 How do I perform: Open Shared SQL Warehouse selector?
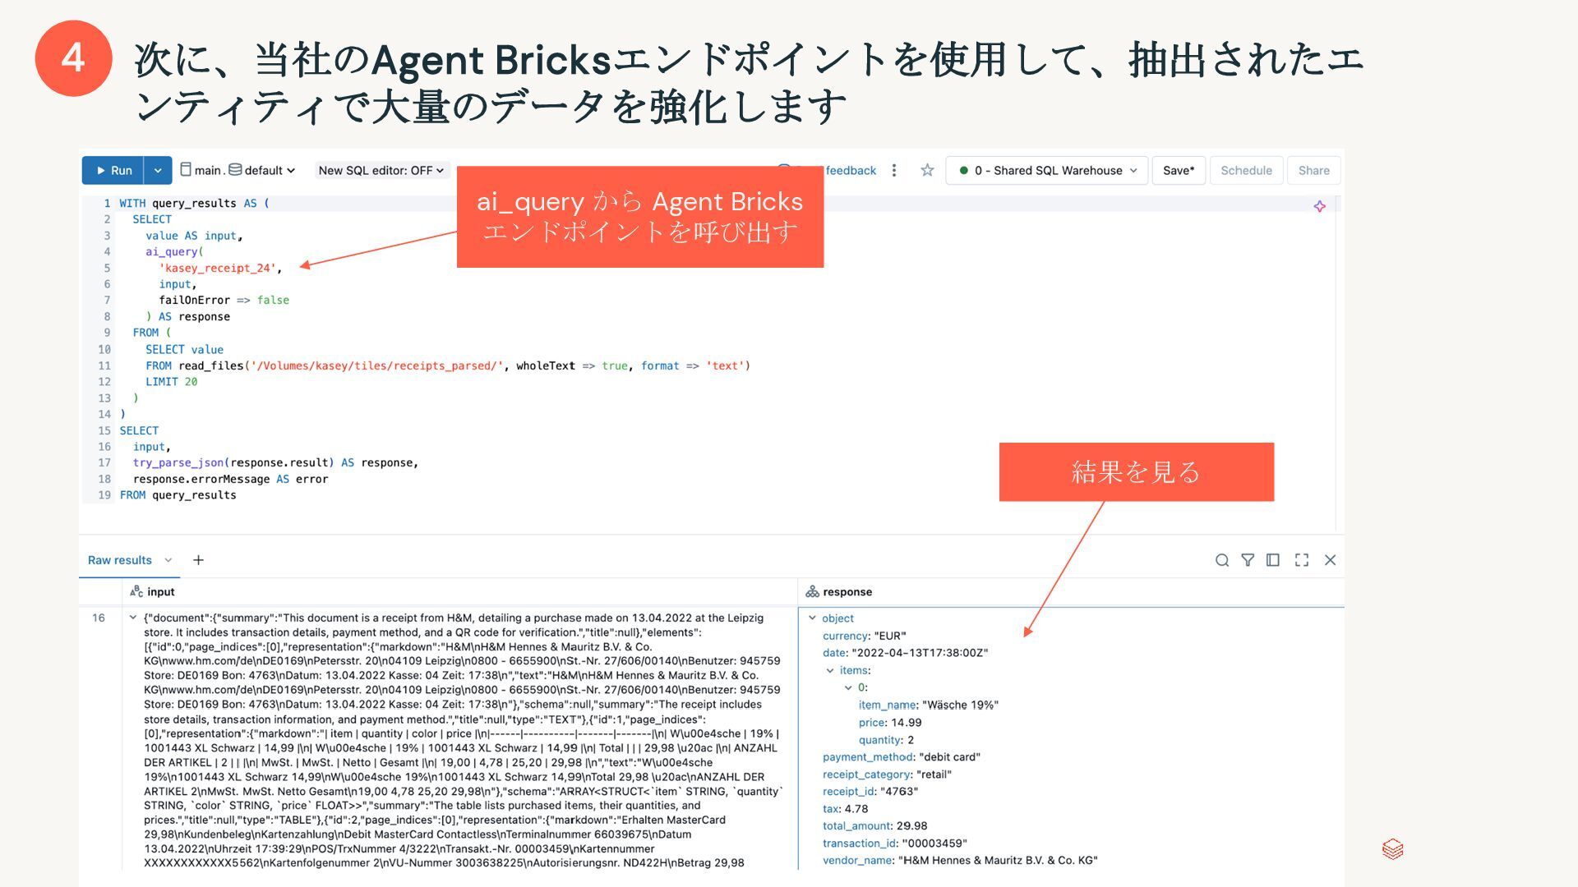[x=1047, y=170]
